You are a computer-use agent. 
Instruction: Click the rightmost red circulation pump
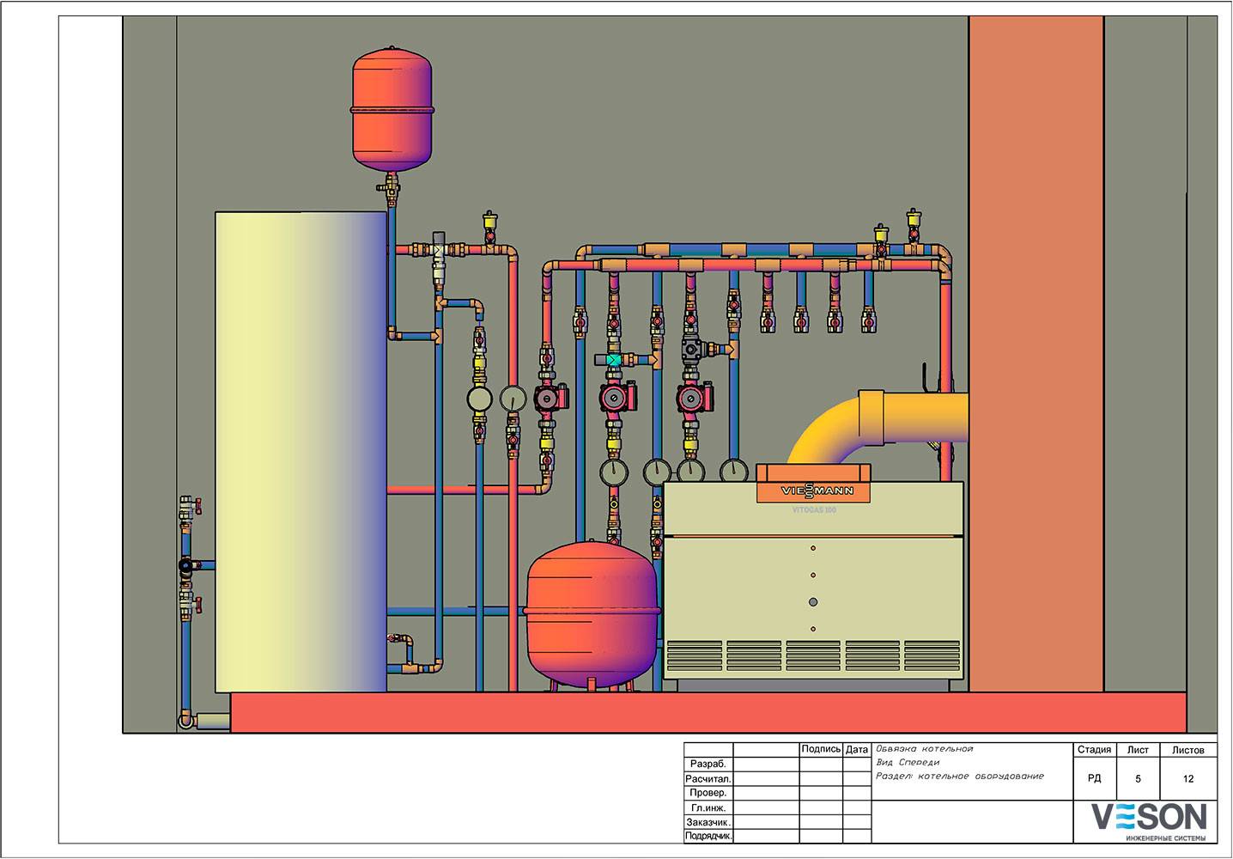click(x=691, y=398)
